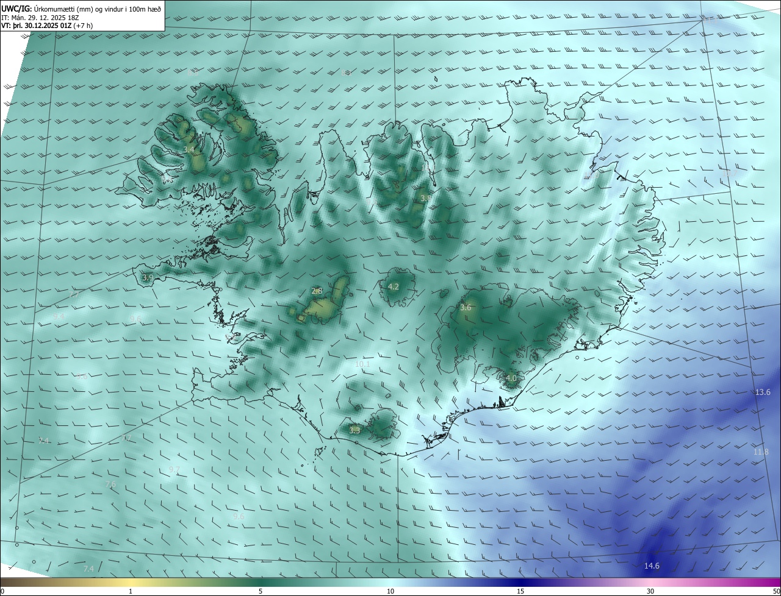Click the 3.6 value on the map
This screenshot has width=781, height=596.
[466, 308]
